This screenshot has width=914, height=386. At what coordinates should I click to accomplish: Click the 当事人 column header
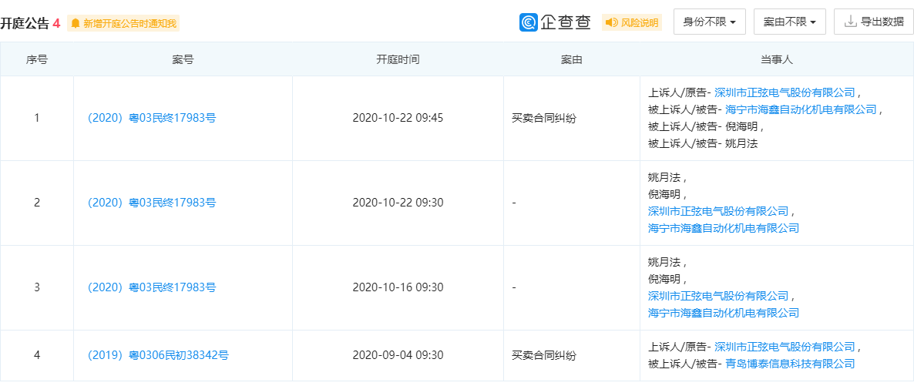776,59
